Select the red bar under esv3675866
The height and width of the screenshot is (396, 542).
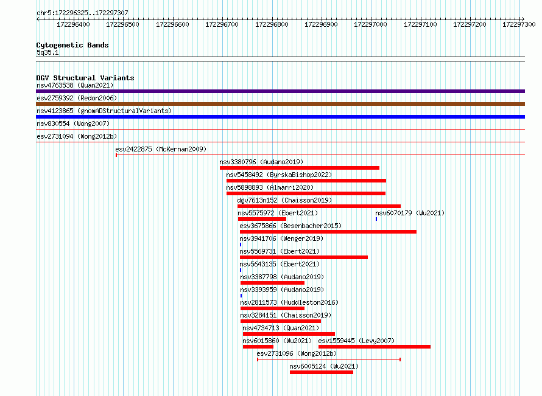[328, 232]
